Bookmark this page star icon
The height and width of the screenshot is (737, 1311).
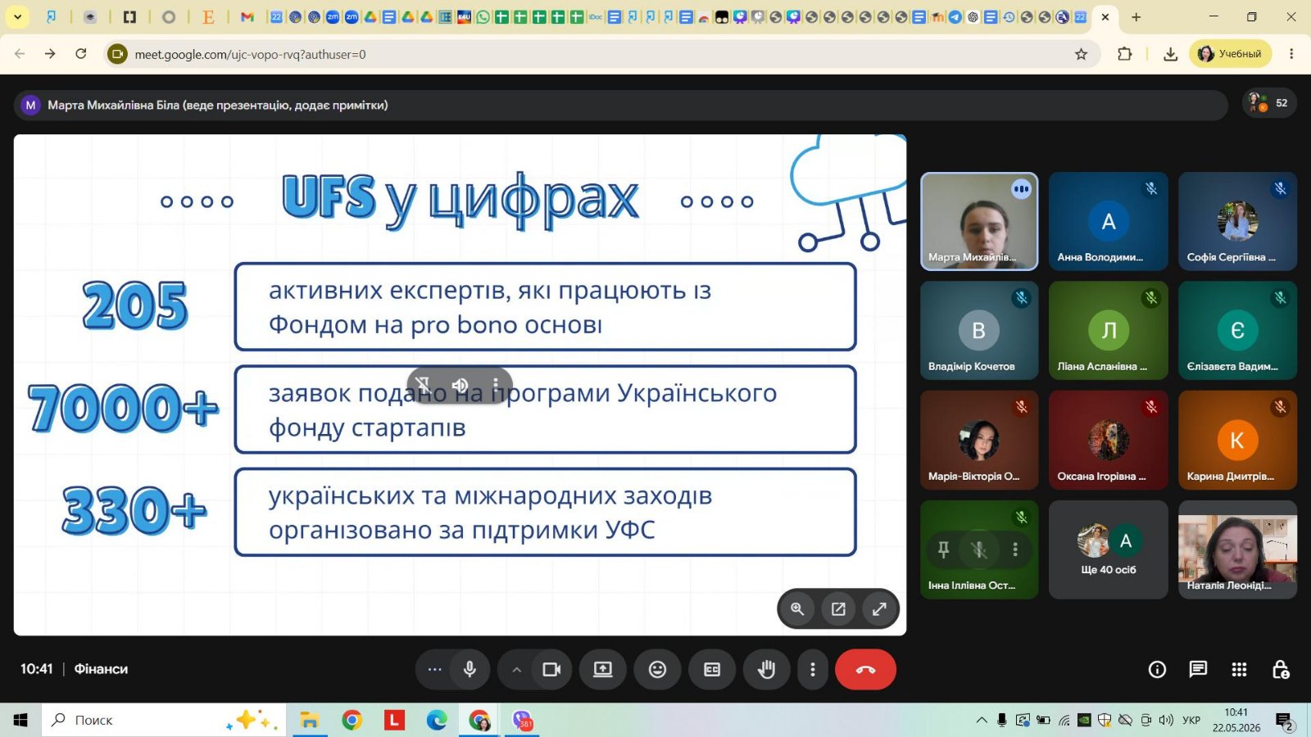(1081, 54)
